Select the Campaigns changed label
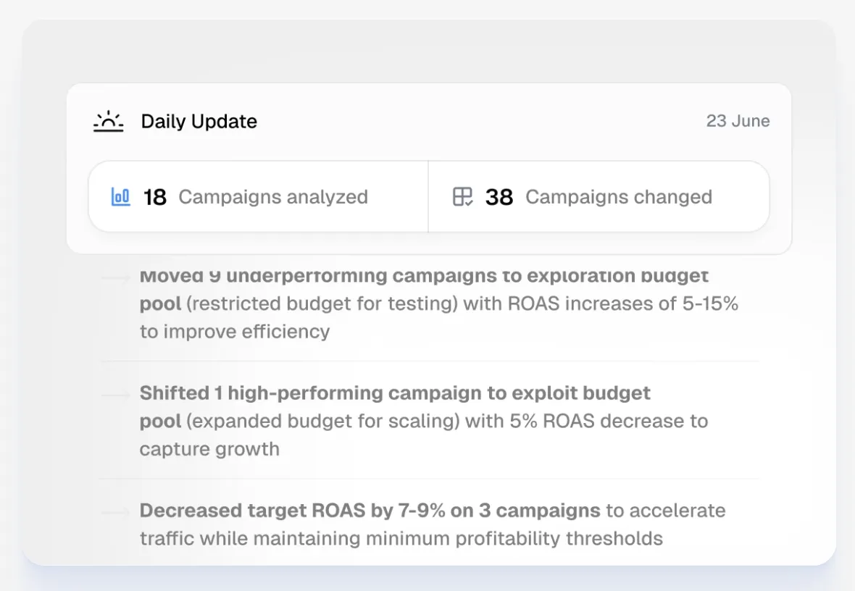 click(x=619, y=197)
